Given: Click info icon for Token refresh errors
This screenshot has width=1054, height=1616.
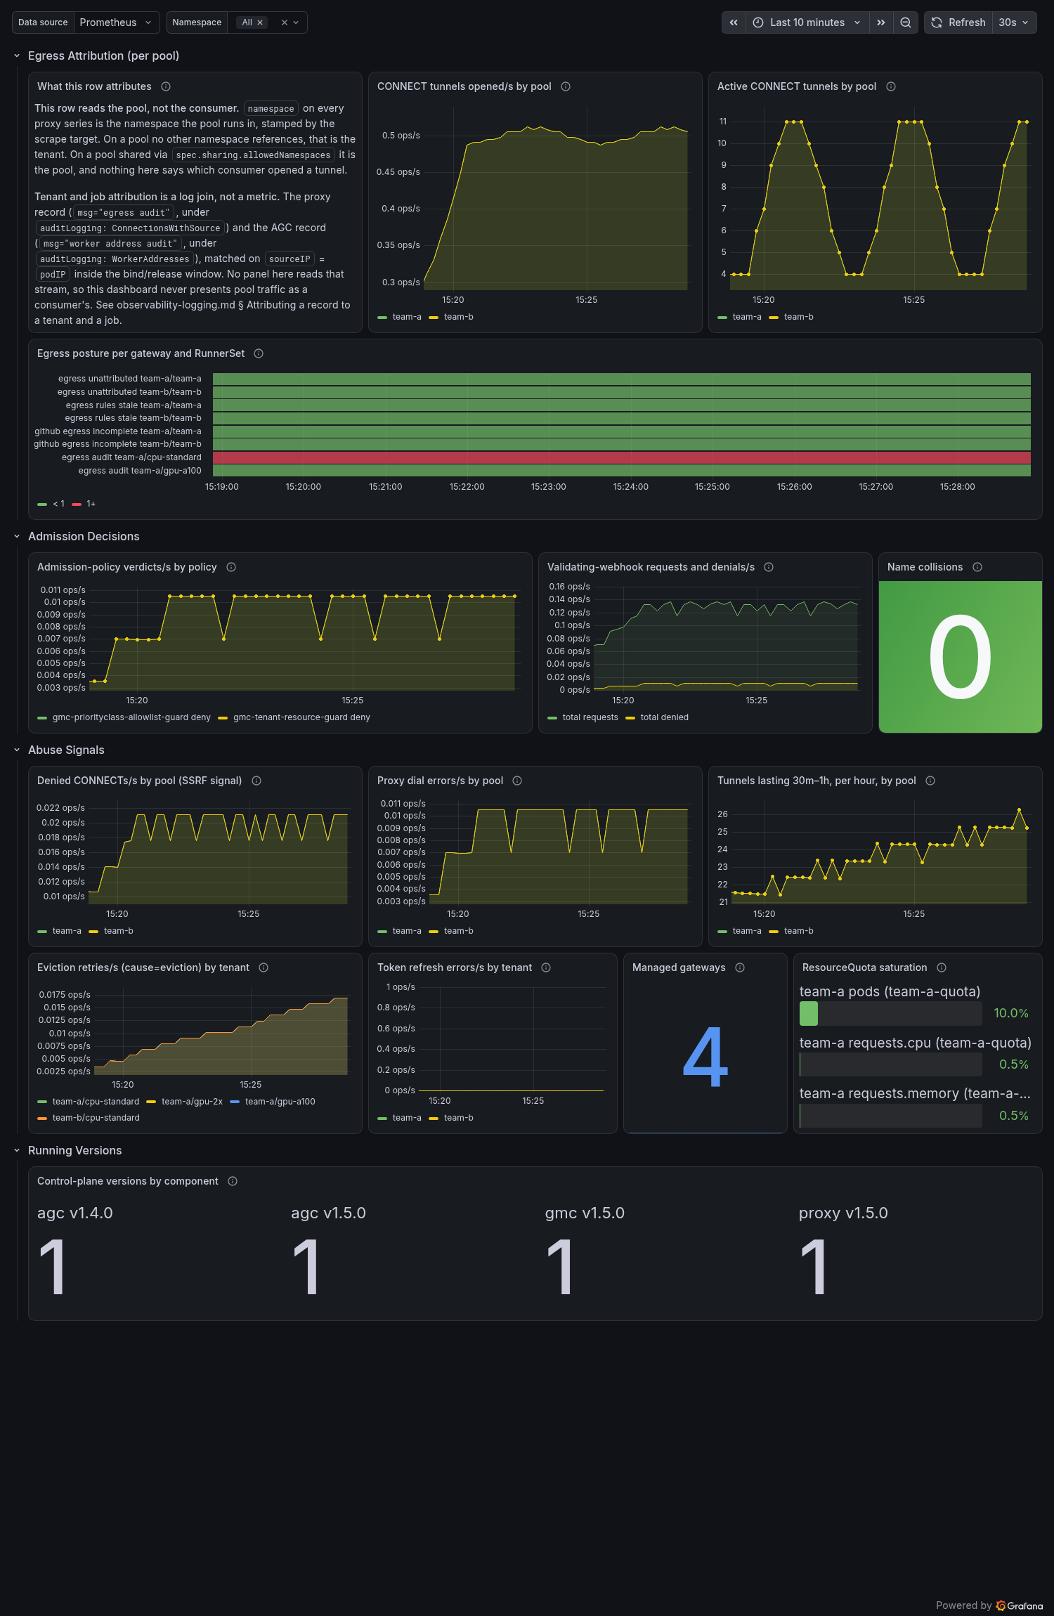Looking at the screenshot, I should pyautogui.click(x=546, y=967).
